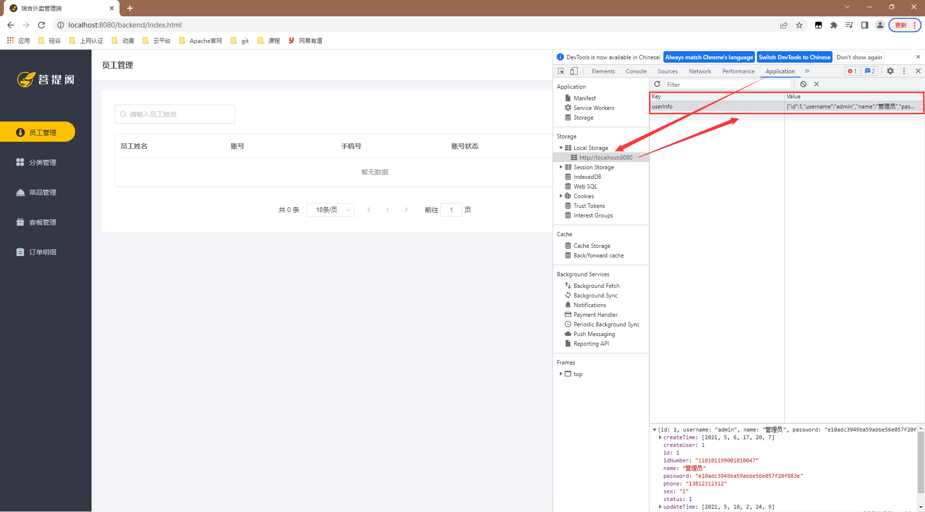Select http://localhost:8080 under Local Storage

[606, 158]
